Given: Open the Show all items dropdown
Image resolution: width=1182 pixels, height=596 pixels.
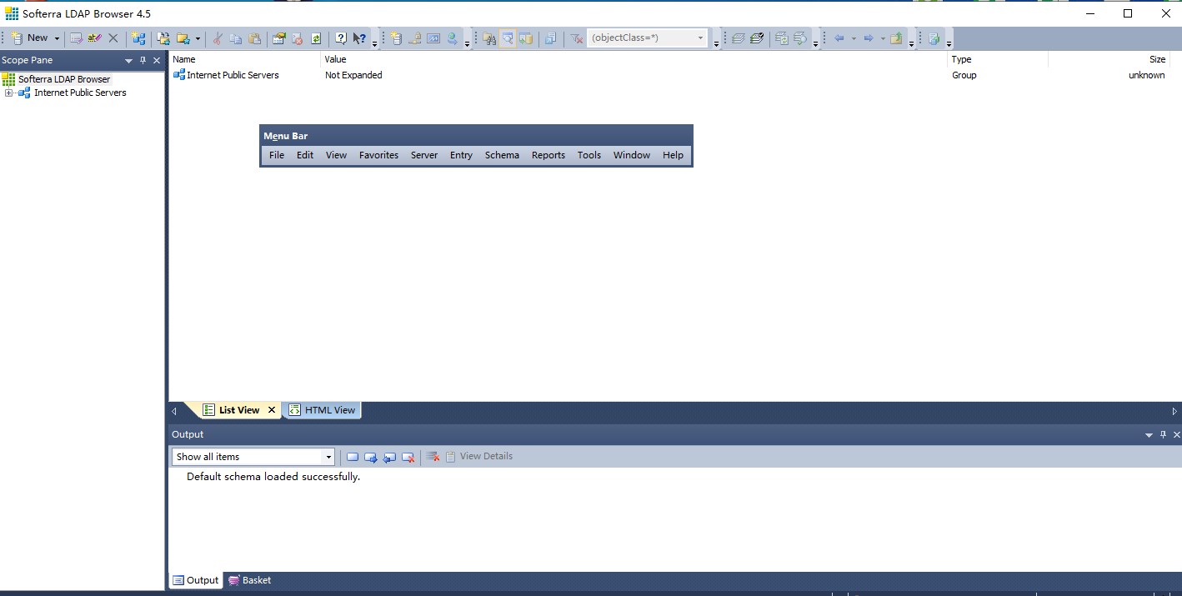Looking at the screenshot, I should click(x=328, y=457).
